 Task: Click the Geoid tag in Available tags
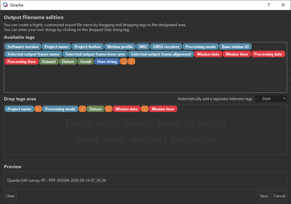(85, 62)
